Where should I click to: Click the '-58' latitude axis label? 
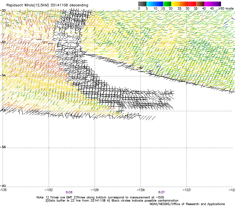click(3, 147)
